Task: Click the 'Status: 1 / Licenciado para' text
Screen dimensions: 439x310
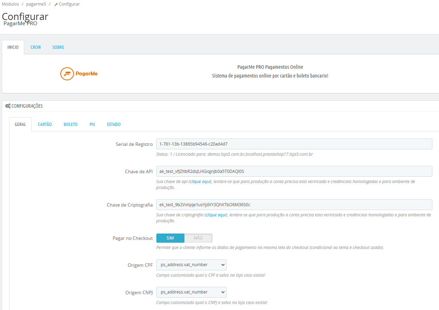Action: 235,154
